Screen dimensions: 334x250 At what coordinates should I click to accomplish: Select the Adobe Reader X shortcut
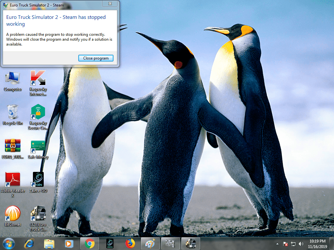pos(13,185)
